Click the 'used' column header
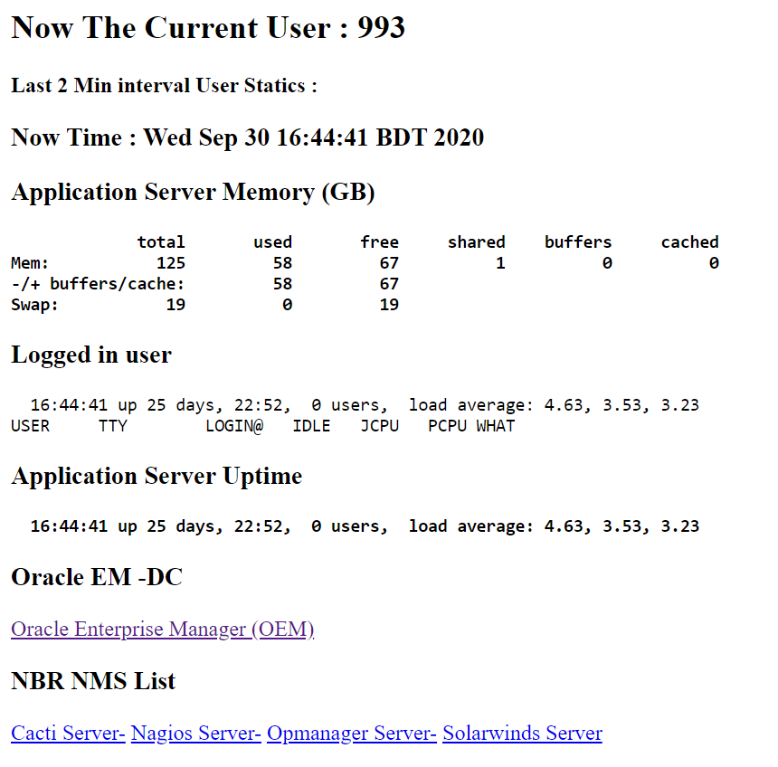This screenshot has width=778, height=767. (272, 242)
